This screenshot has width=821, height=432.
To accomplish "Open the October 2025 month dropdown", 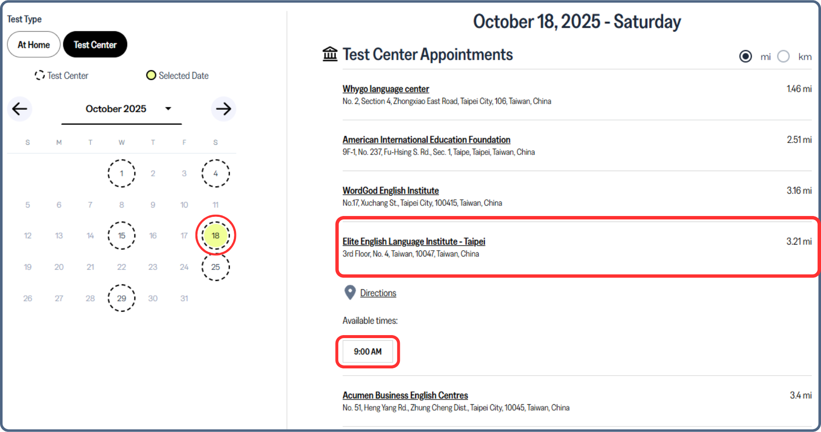I will (x=121, y=109).
